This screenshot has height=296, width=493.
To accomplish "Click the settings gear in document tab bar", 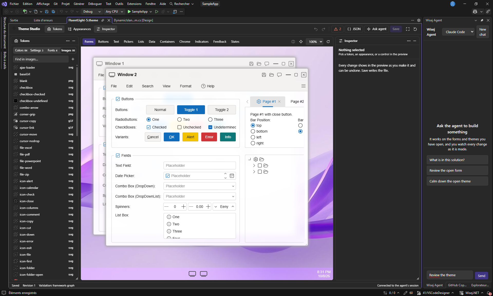I will tap(419, 20).
